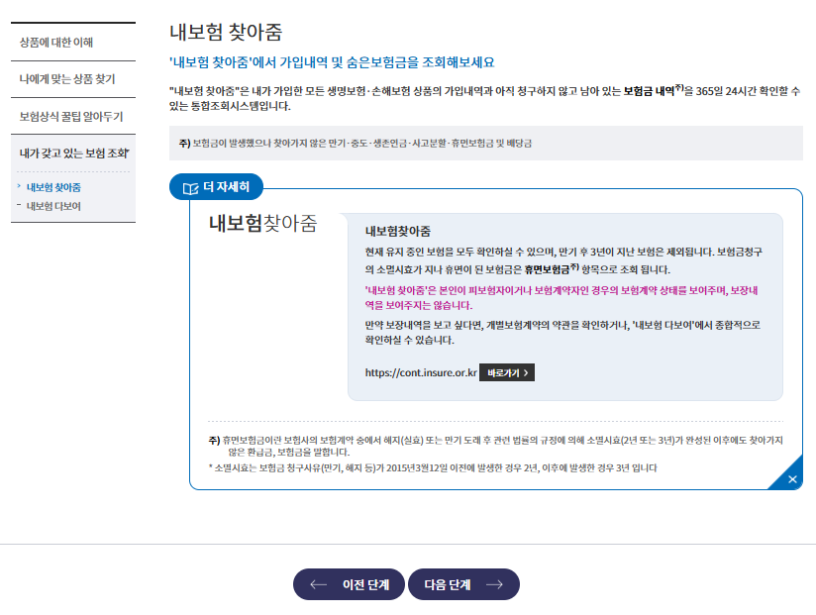Screen dimensions: 816x615
Task: Click the right arrow on 다음 단계
Action: [494, 584]
